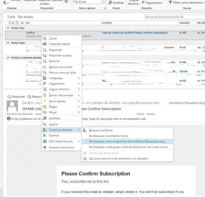The width and height of the screenshot is (205, 197).
Task: Select the 558 KB message row
Action: tap(105, 73)
